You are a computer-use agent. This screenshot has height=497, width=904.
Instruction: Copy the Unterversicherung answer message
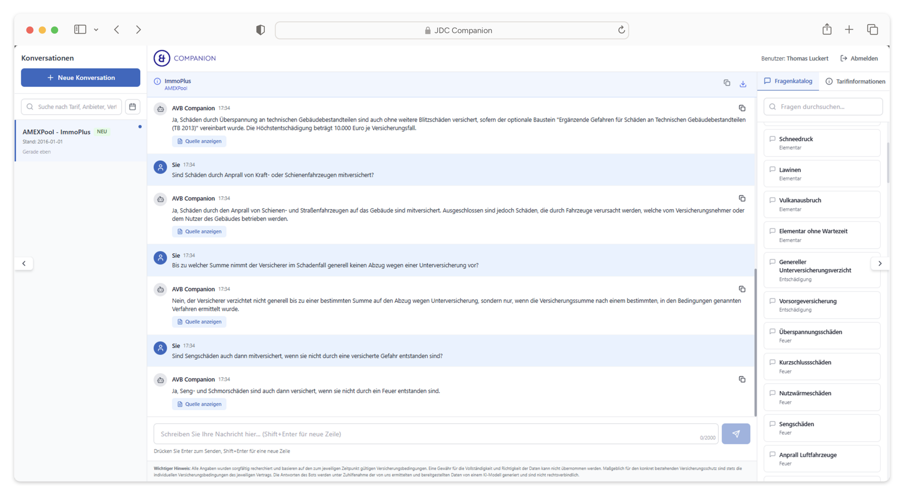click(742, 289)
